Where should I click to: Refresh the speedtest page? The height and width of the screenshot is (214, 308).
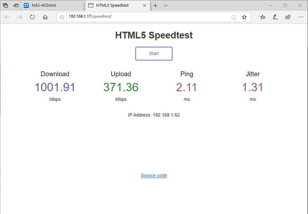pos(32,17)
